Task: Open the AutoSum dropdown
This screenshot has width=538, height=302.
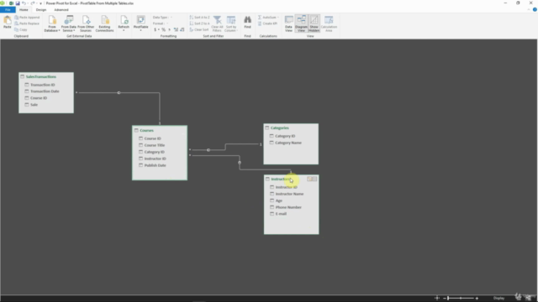Action: point(268,18)
